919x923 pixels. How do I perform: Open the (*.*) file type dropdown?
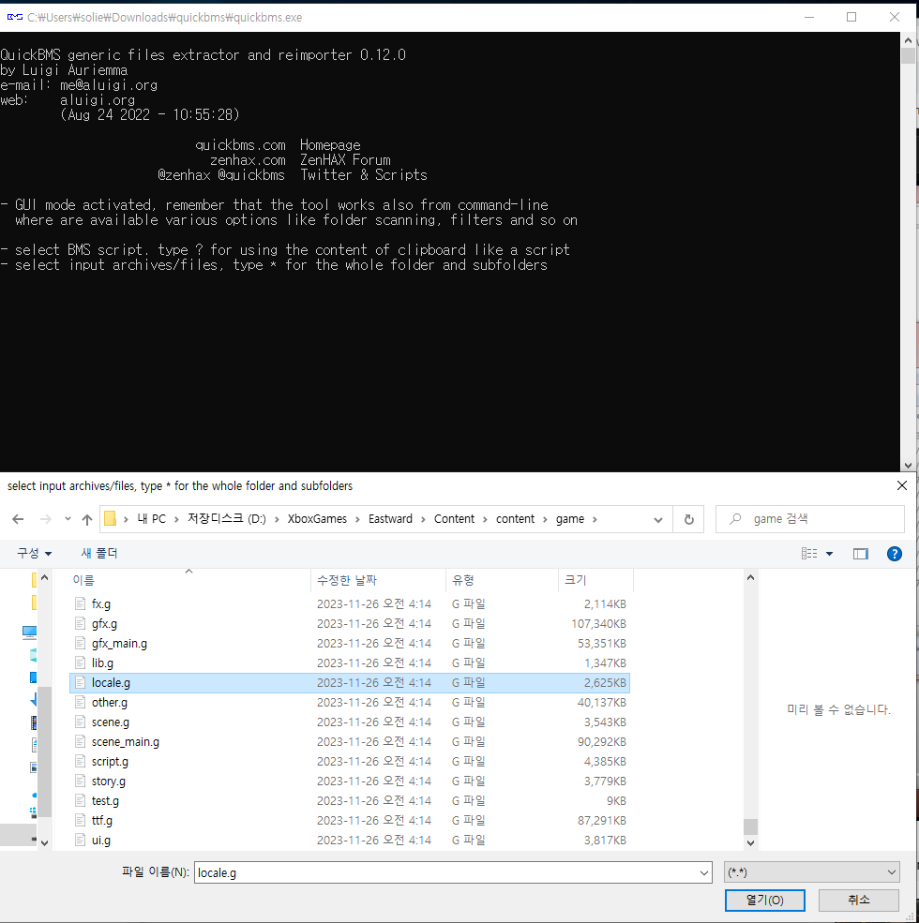812,872
